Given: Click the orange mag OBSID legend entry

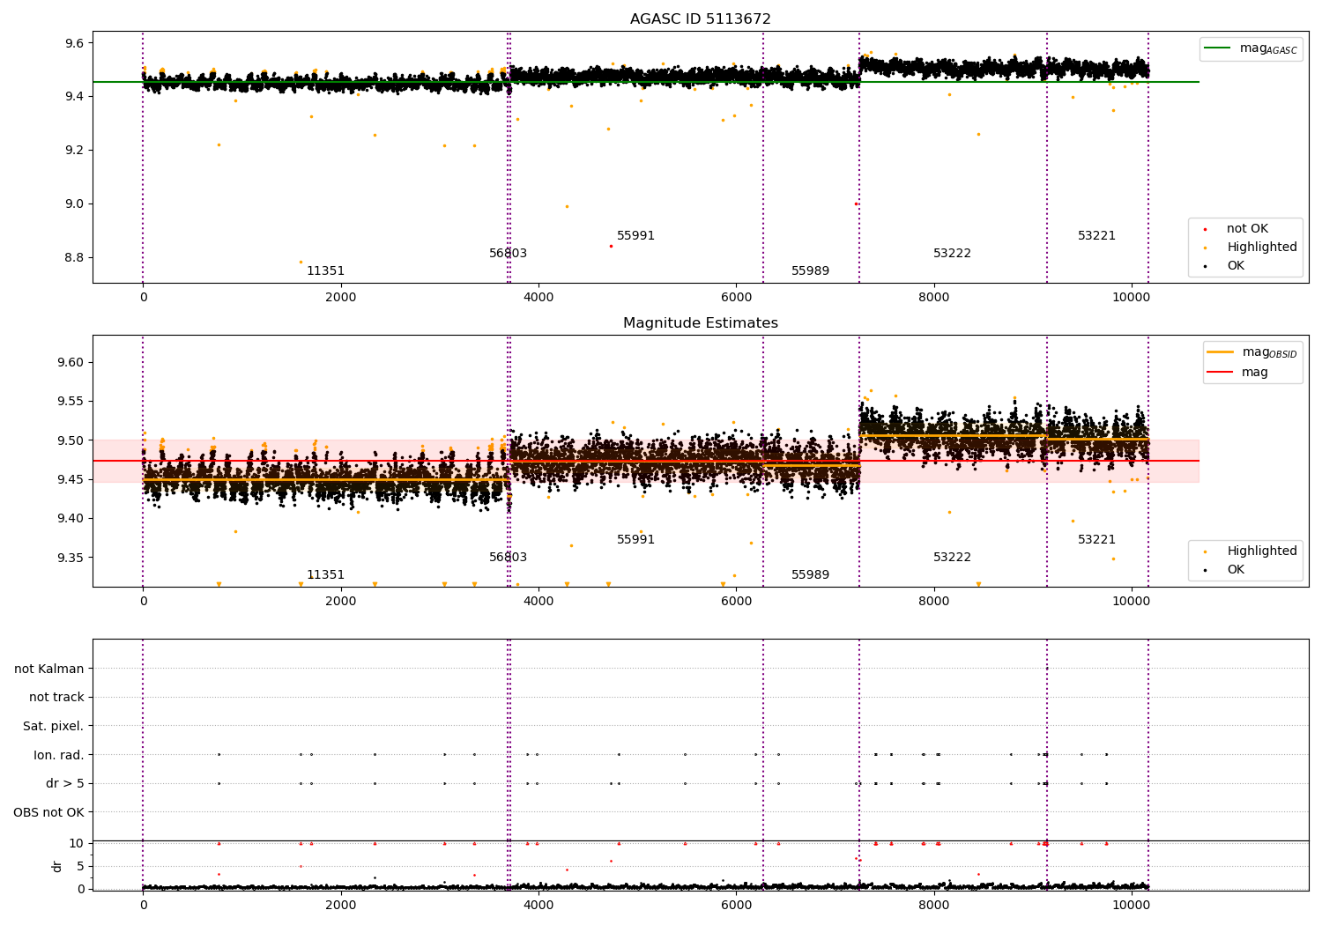Looking at the screenshot, I should point(1252,352).
